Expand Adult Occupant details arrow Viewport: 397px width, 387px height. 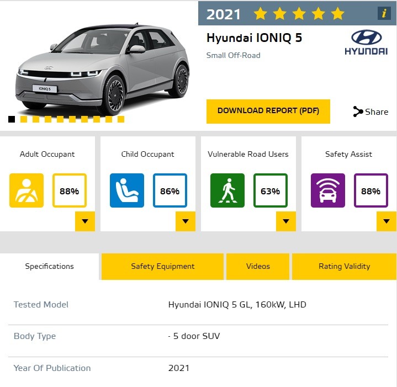pos(85,221)
